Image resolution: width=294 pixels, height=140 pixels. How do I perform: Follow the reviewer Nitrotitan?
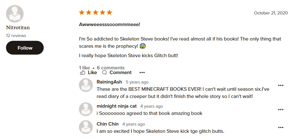(x=25, y=48)
